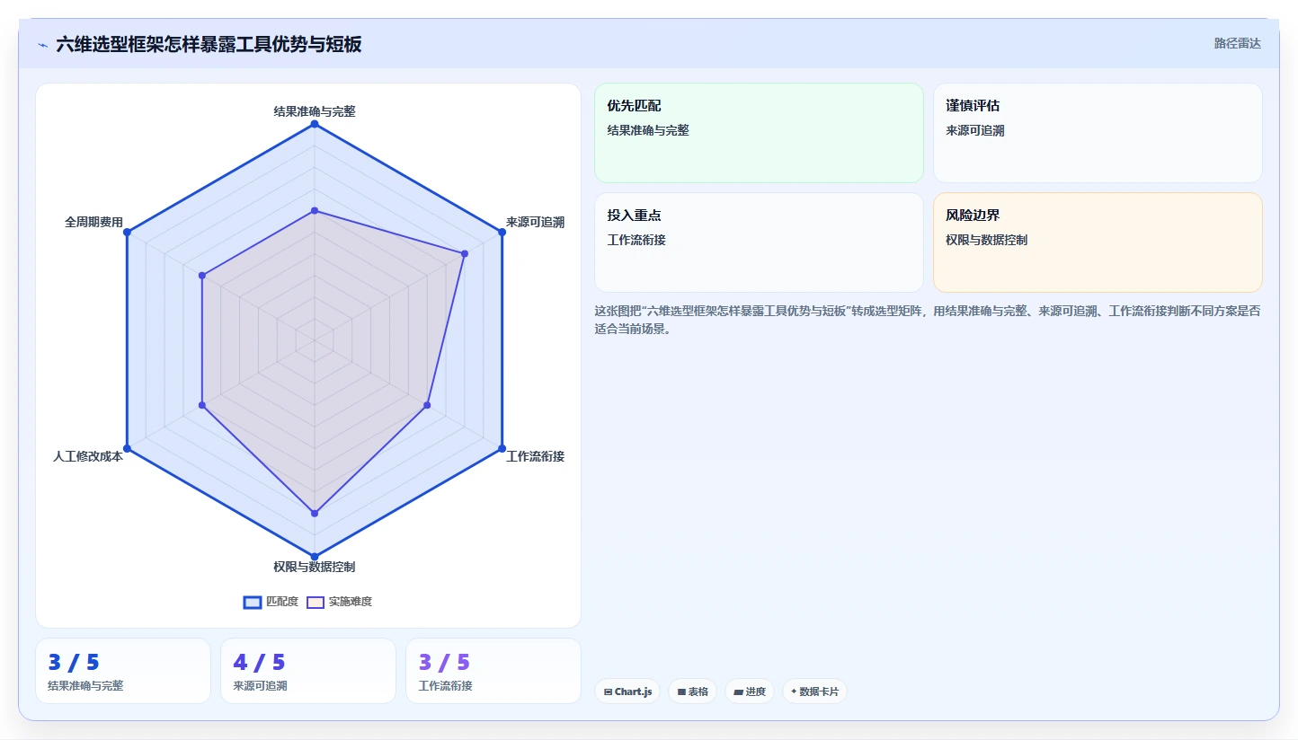Select the 表格 tag

(x=692, y=692)
